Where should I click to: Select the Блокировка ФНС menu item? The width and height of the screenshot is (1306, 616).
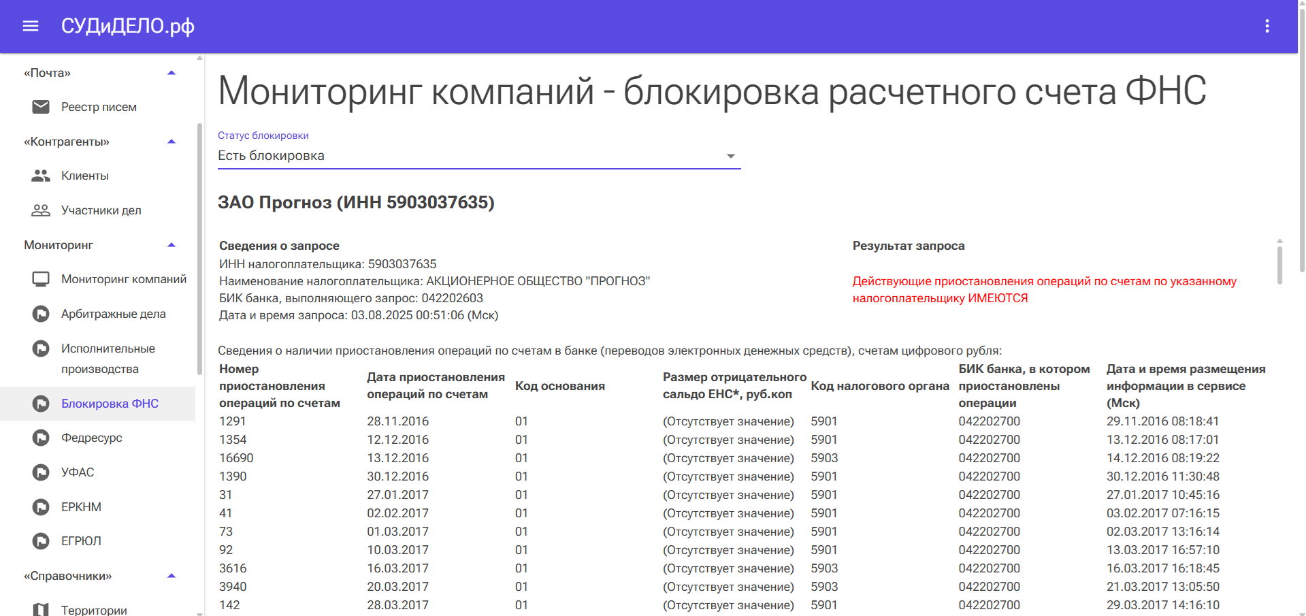[x=110, y=404]
